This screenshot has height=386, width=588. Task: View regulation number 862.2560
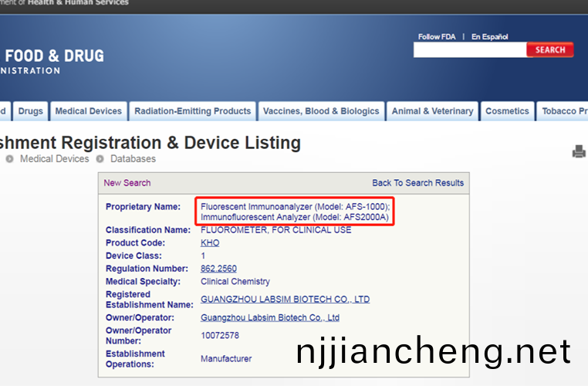click(x=218, y=269)
